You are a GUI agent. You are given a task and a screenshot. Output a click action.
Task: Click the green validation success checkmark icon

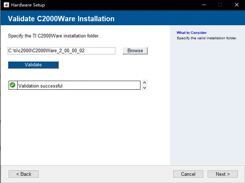[x=13, y=85]
